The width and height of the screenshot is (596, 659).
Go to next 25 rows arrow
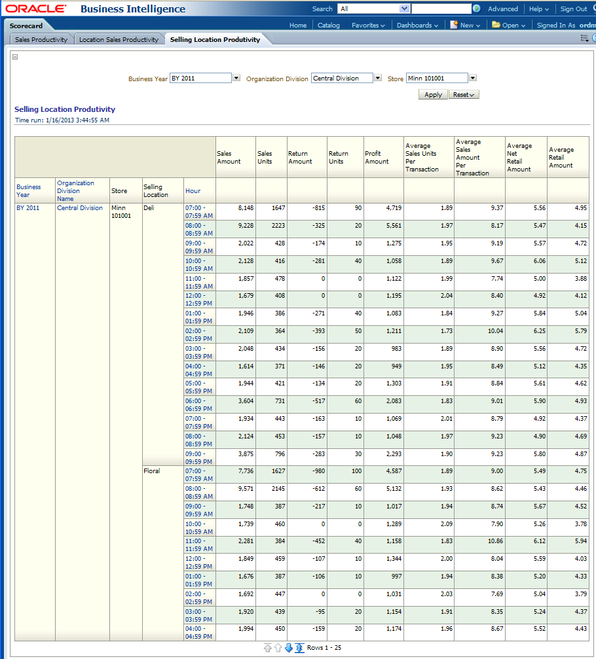pyautogui.click(x=289, y=648)
